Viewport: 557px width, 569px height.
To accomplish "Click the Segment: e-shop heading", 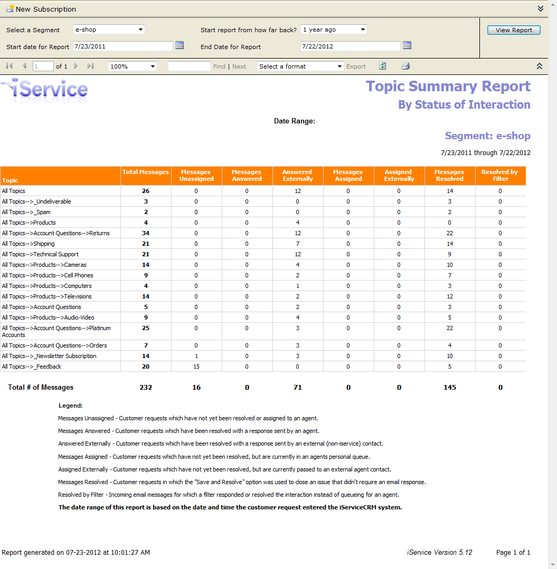I will pos(488,136).
